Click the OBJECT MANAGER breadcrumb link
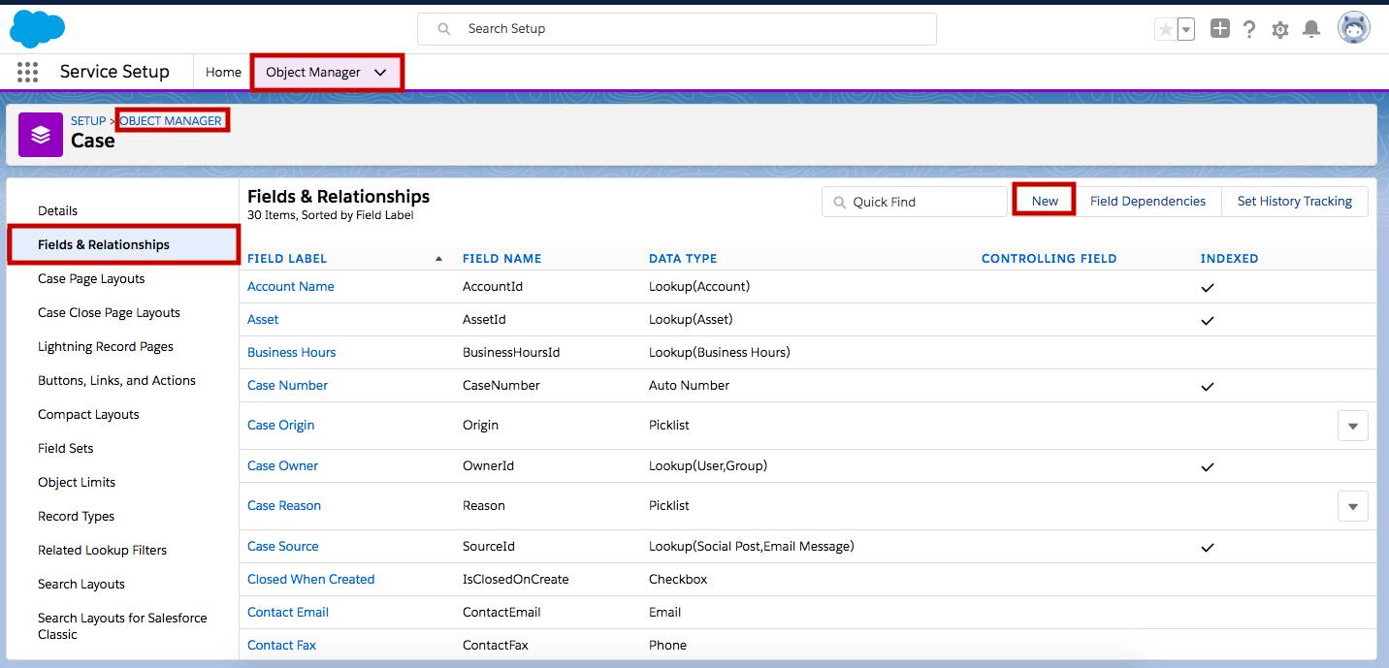Screen dimensions: 1389x668 tap(171, 121)
